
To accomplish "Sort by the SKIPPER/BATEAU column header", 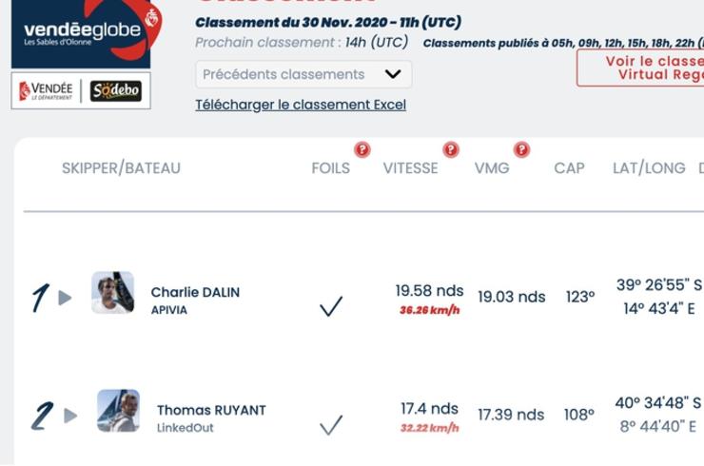I will [121, 168].
